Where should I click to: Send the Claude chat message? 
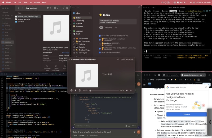coord(139,132)
